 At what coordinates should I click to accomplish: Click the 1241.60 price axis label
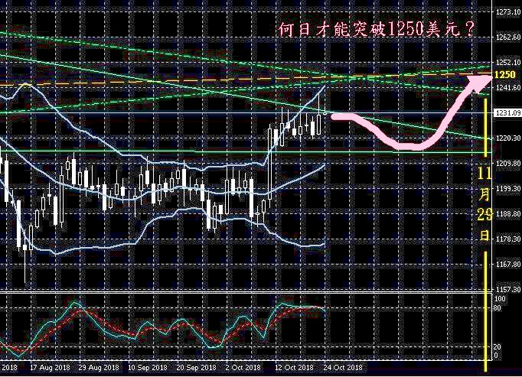[508, 87]
